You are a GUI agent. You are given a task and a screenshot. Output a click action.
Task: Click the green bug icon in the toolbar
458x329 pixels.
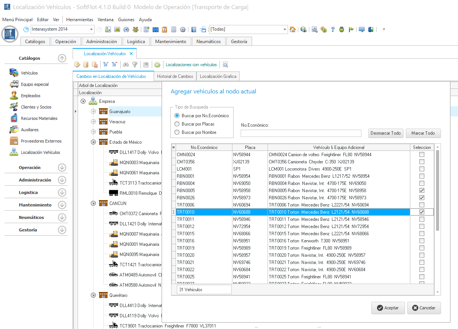pyautogui.click(x=341, y=29)
